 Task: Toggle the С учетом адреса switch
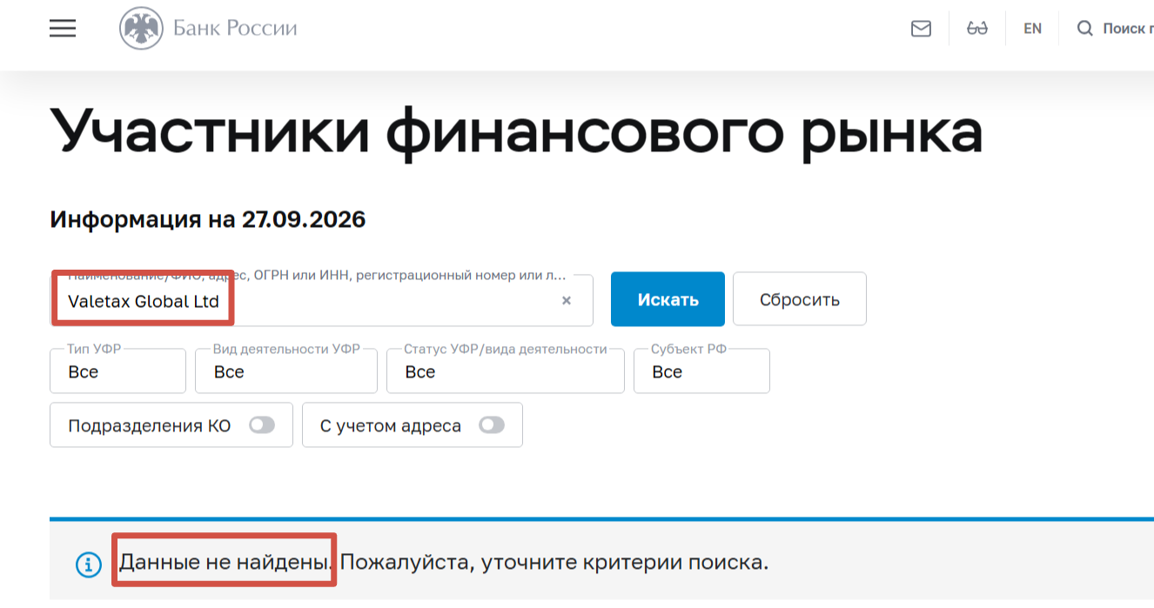[x=492, y=425]
